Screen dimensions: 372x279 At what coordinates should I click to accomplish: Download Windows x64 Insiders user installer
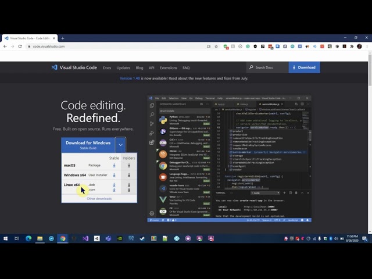[x=129, y=175]
